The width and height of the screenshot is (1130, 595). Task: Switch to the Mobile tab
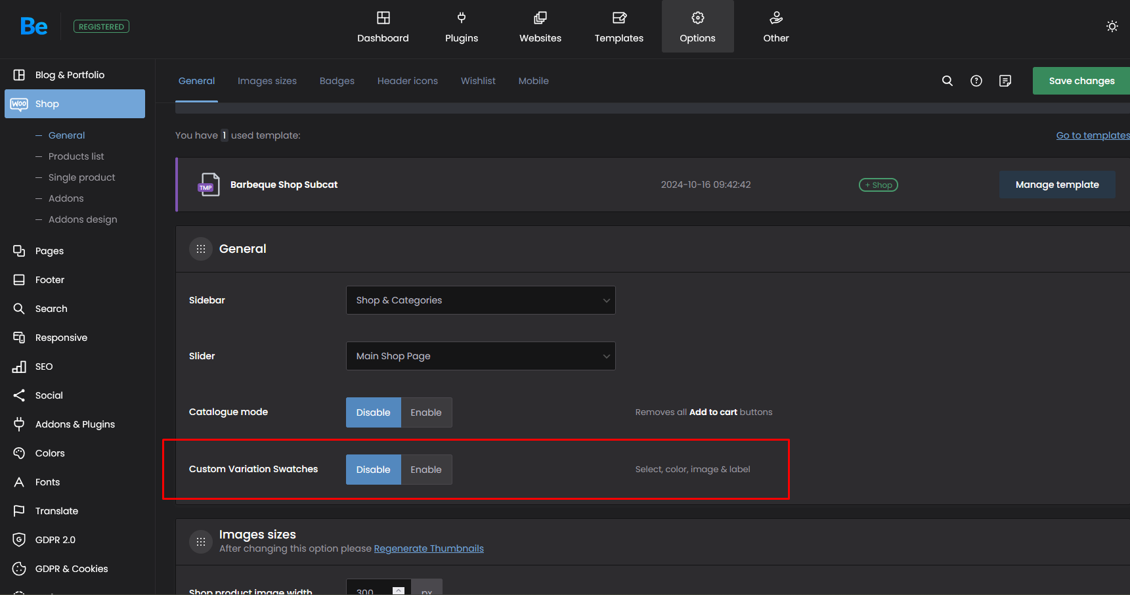[533, 81]
